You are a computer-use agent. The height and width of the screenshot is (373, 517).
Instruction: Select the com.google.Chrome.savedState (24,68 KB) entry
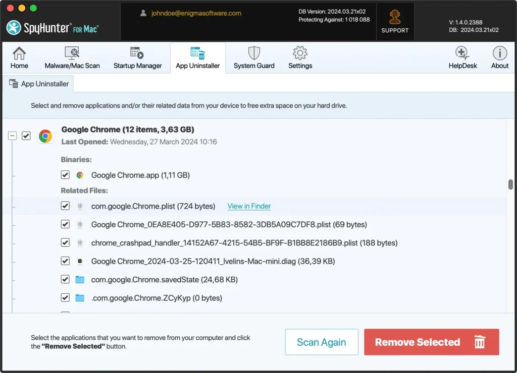[x=165, y=280]
